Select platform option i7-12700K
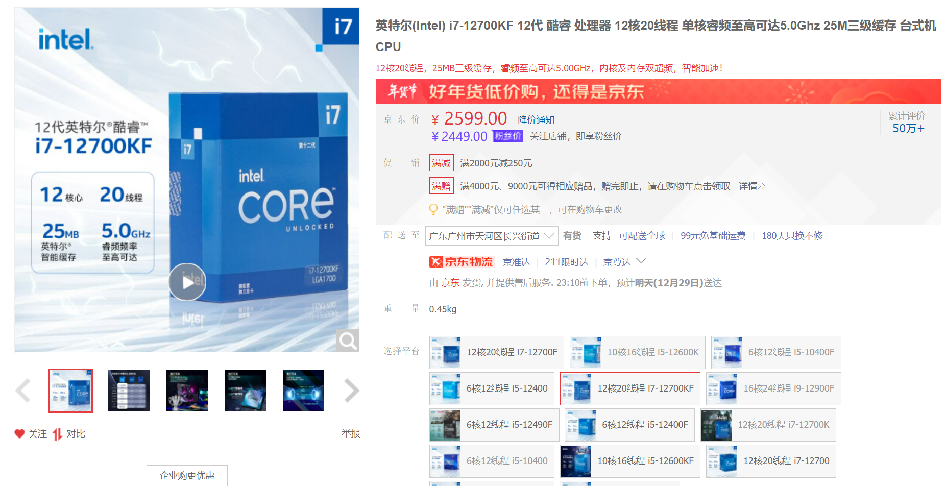The width and height of the screenshot is (946, 486). (x=768, y=425)
